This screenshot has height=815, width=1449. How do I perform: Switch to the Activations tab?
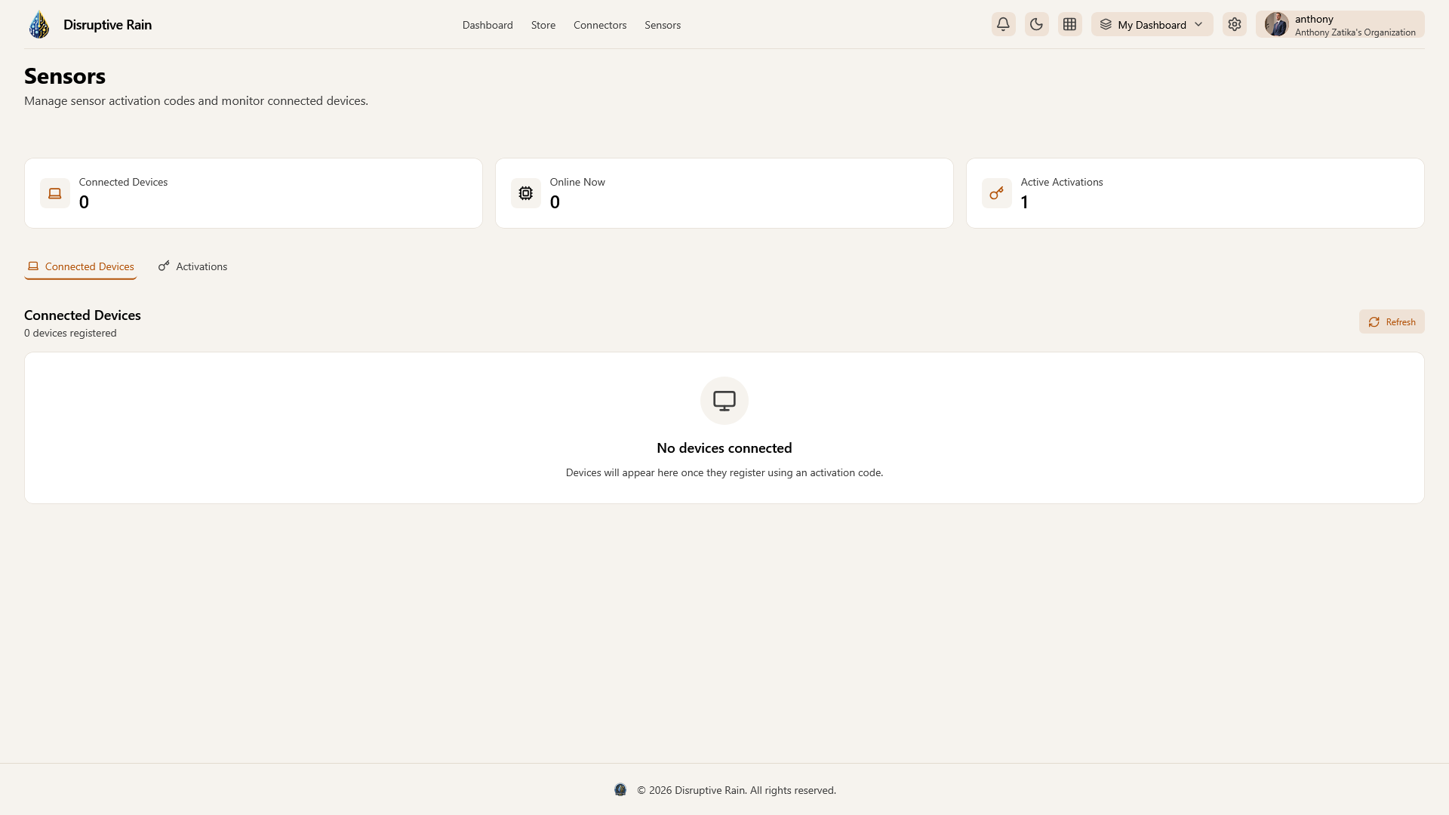point(193,266)
